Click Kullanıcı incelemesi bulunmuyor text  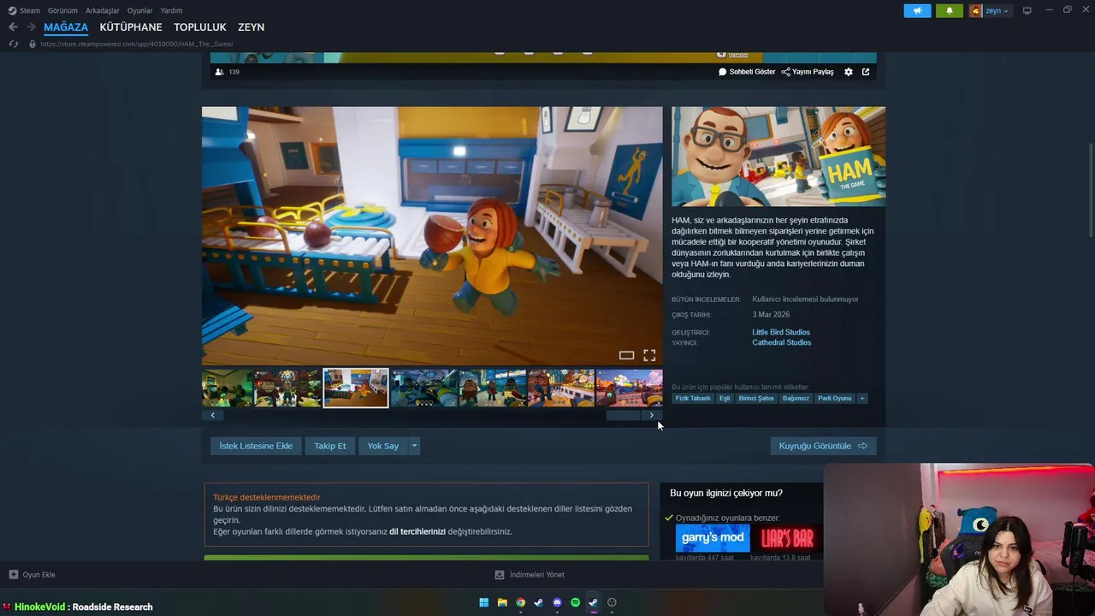[805, 299]
